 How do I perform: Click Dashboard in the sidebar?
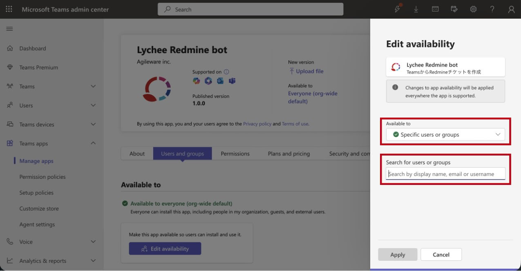[33, 48]
